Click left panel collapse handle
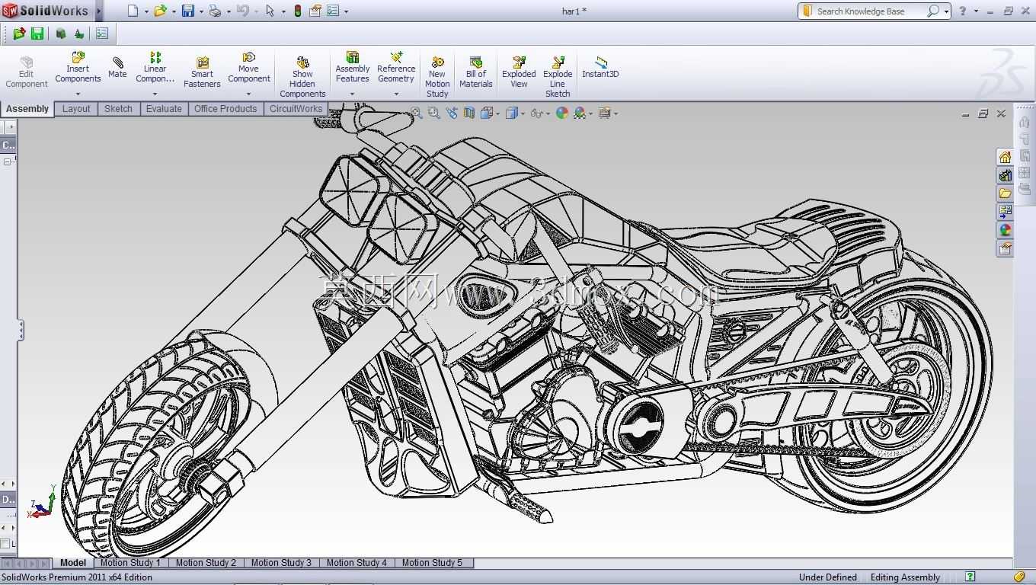 pos(21,330)
